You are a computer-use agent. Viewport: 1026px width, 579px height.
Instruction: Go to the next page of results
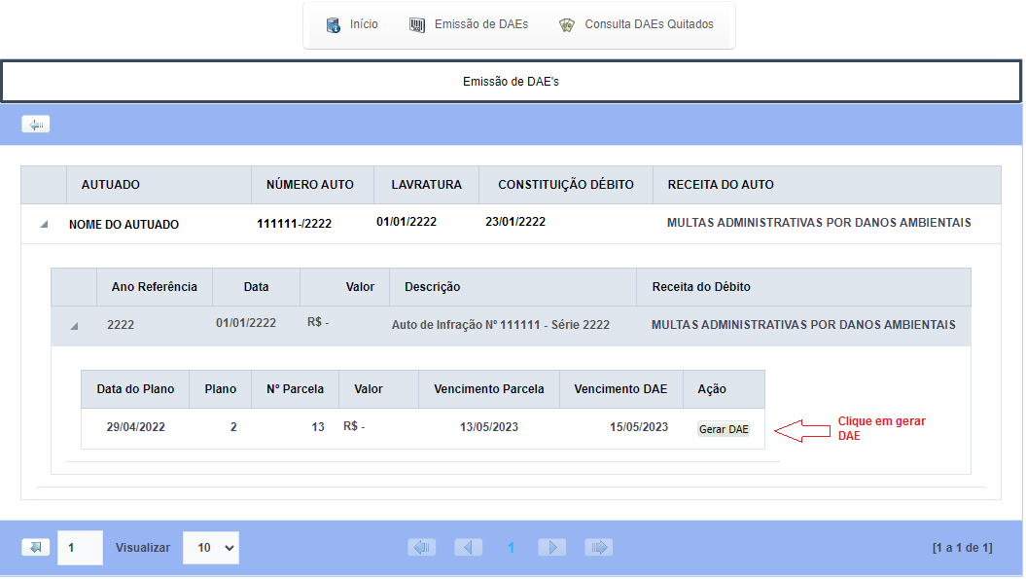tap(551, 548)
